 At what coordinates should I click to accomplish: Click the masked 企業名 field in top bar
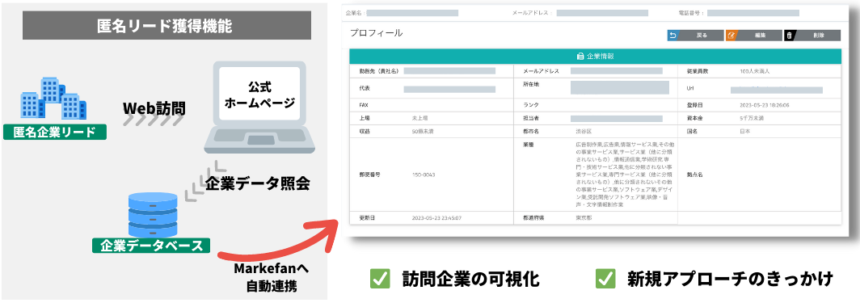click(x=412, y=13)
